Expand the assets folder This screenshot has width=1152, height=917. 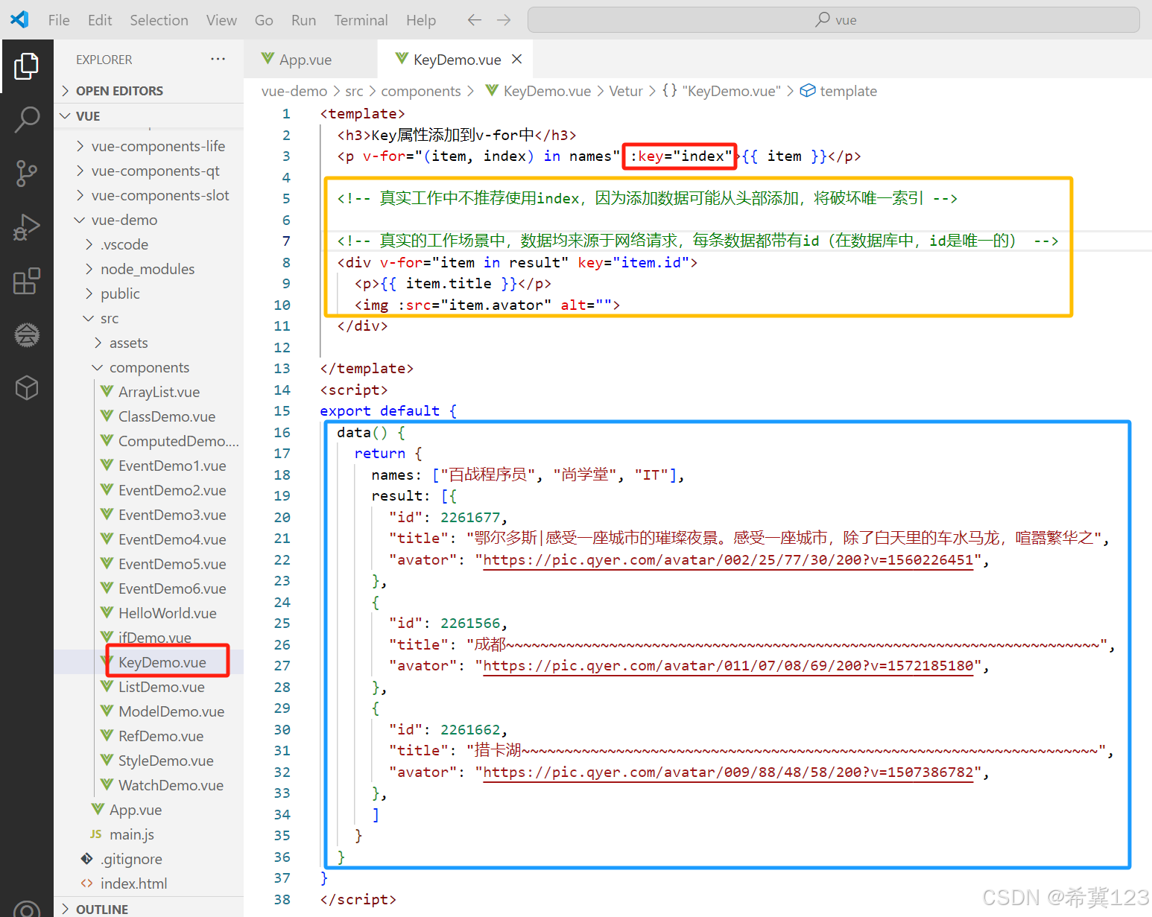tap(149, 343)
